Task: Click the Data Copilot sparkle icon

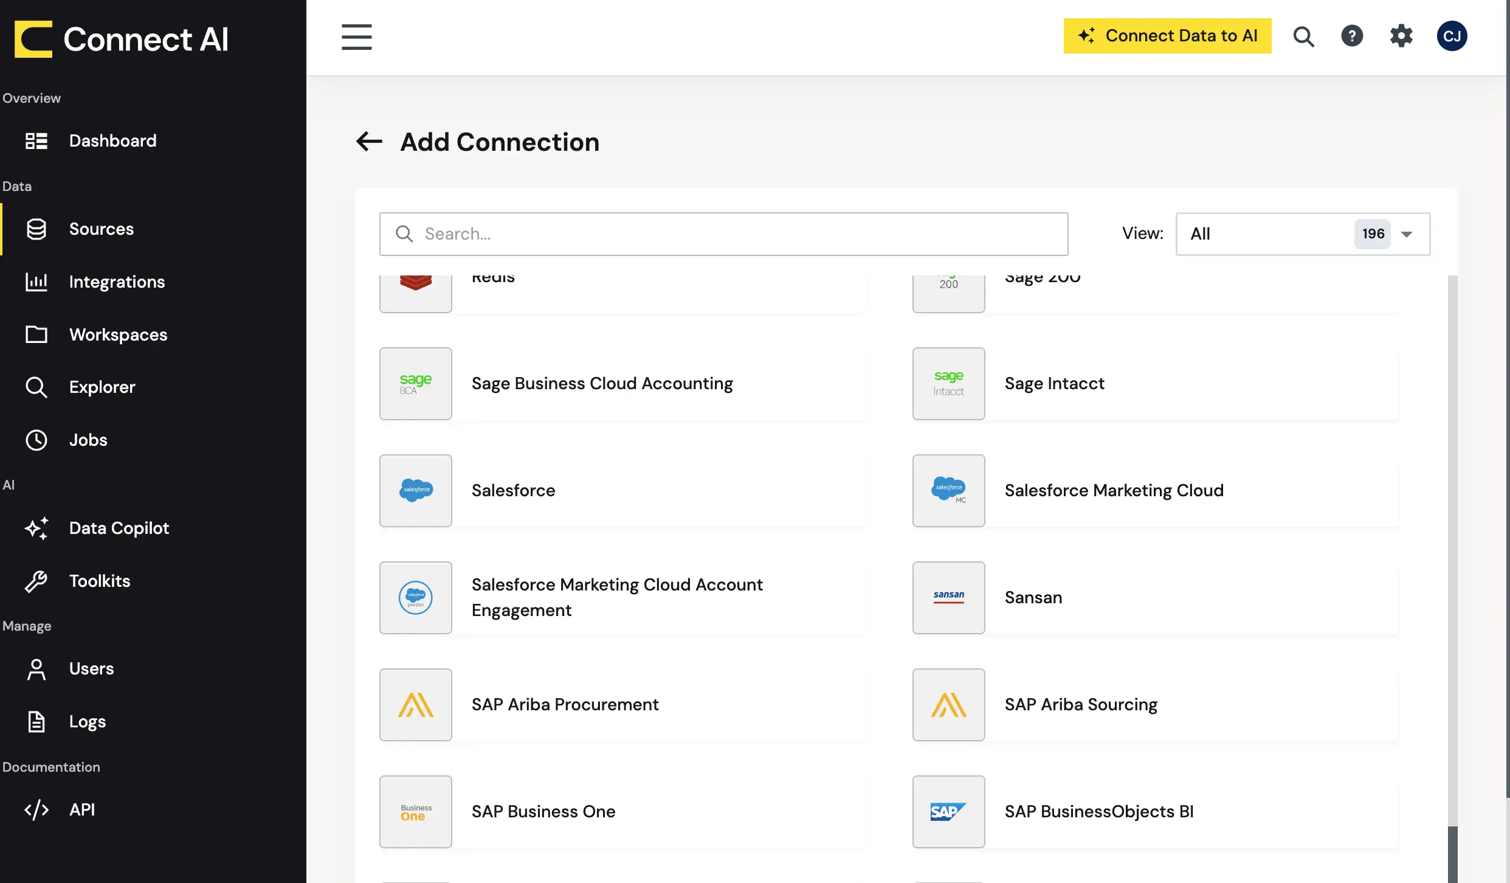Action: [x=36, y=528]
